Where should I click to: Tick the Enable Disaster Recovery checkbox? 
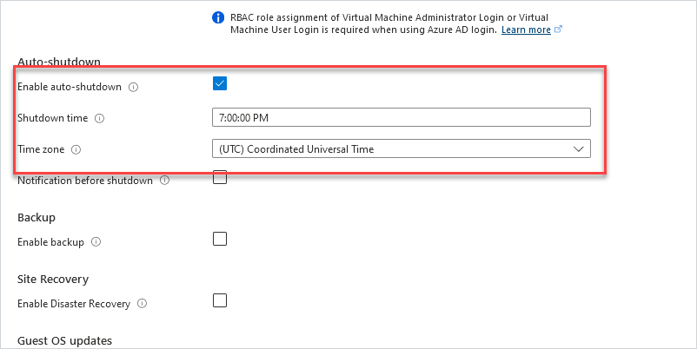(x=220, y=300)
